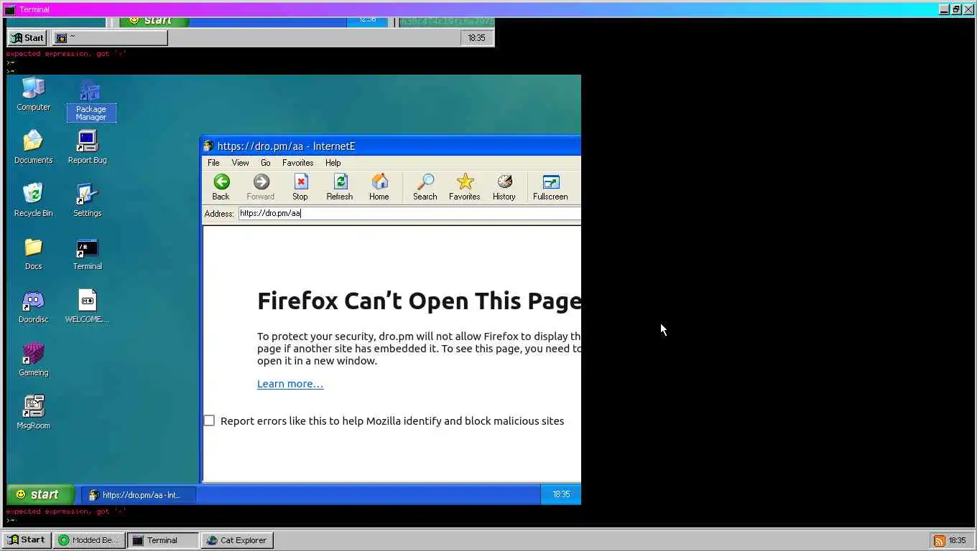This screenshot has height=551, width=977.
Task: Open the Settings desktop icon
Action: pyautogui.click(x=88, y=200)
